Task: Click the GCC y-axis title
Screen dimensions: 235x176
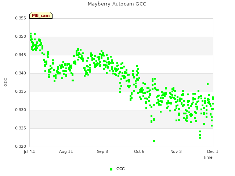Action: 6,82
